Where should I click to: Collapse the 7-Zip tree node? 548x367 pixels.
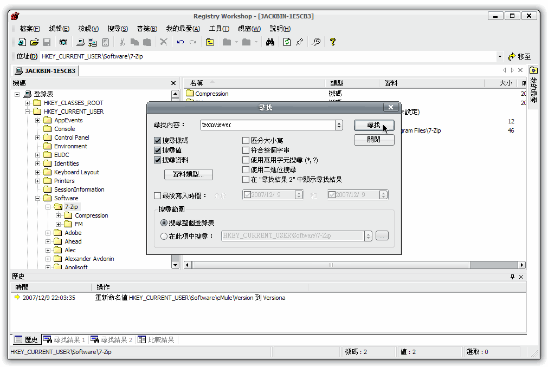pyautogui.click(x=47, y=206)
